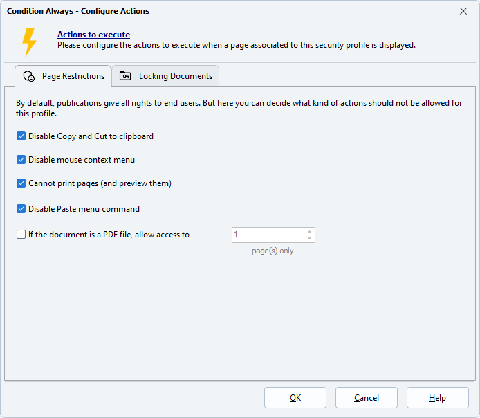This screenshot has height=418, width=480.
Task: Click the yellow lightning bolt icon
Action: click(29, 42)
